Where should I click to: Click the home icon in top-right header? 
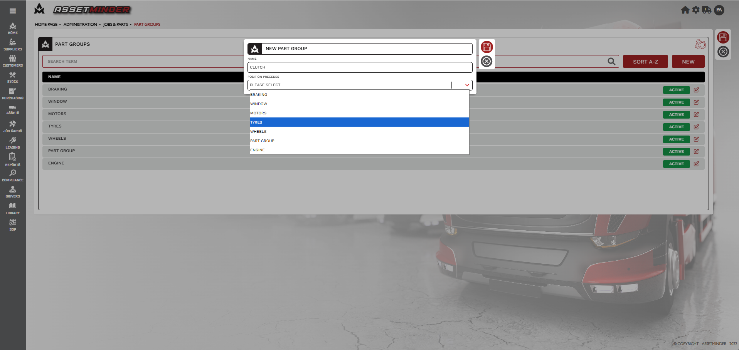click(x=685, y=10)
